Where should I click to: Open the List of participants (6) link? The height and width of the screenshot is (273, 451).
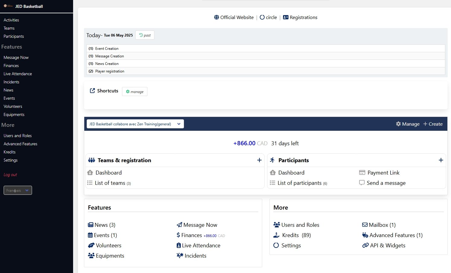point(302,183)
